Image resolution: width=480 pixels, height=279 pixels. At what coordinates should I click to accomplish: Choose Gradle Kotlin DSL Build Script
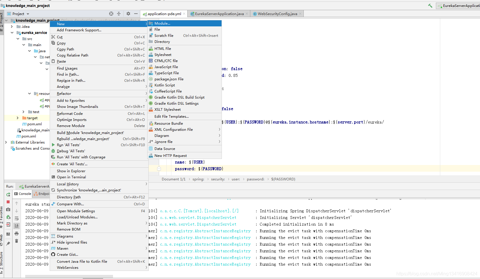[185, 97]
